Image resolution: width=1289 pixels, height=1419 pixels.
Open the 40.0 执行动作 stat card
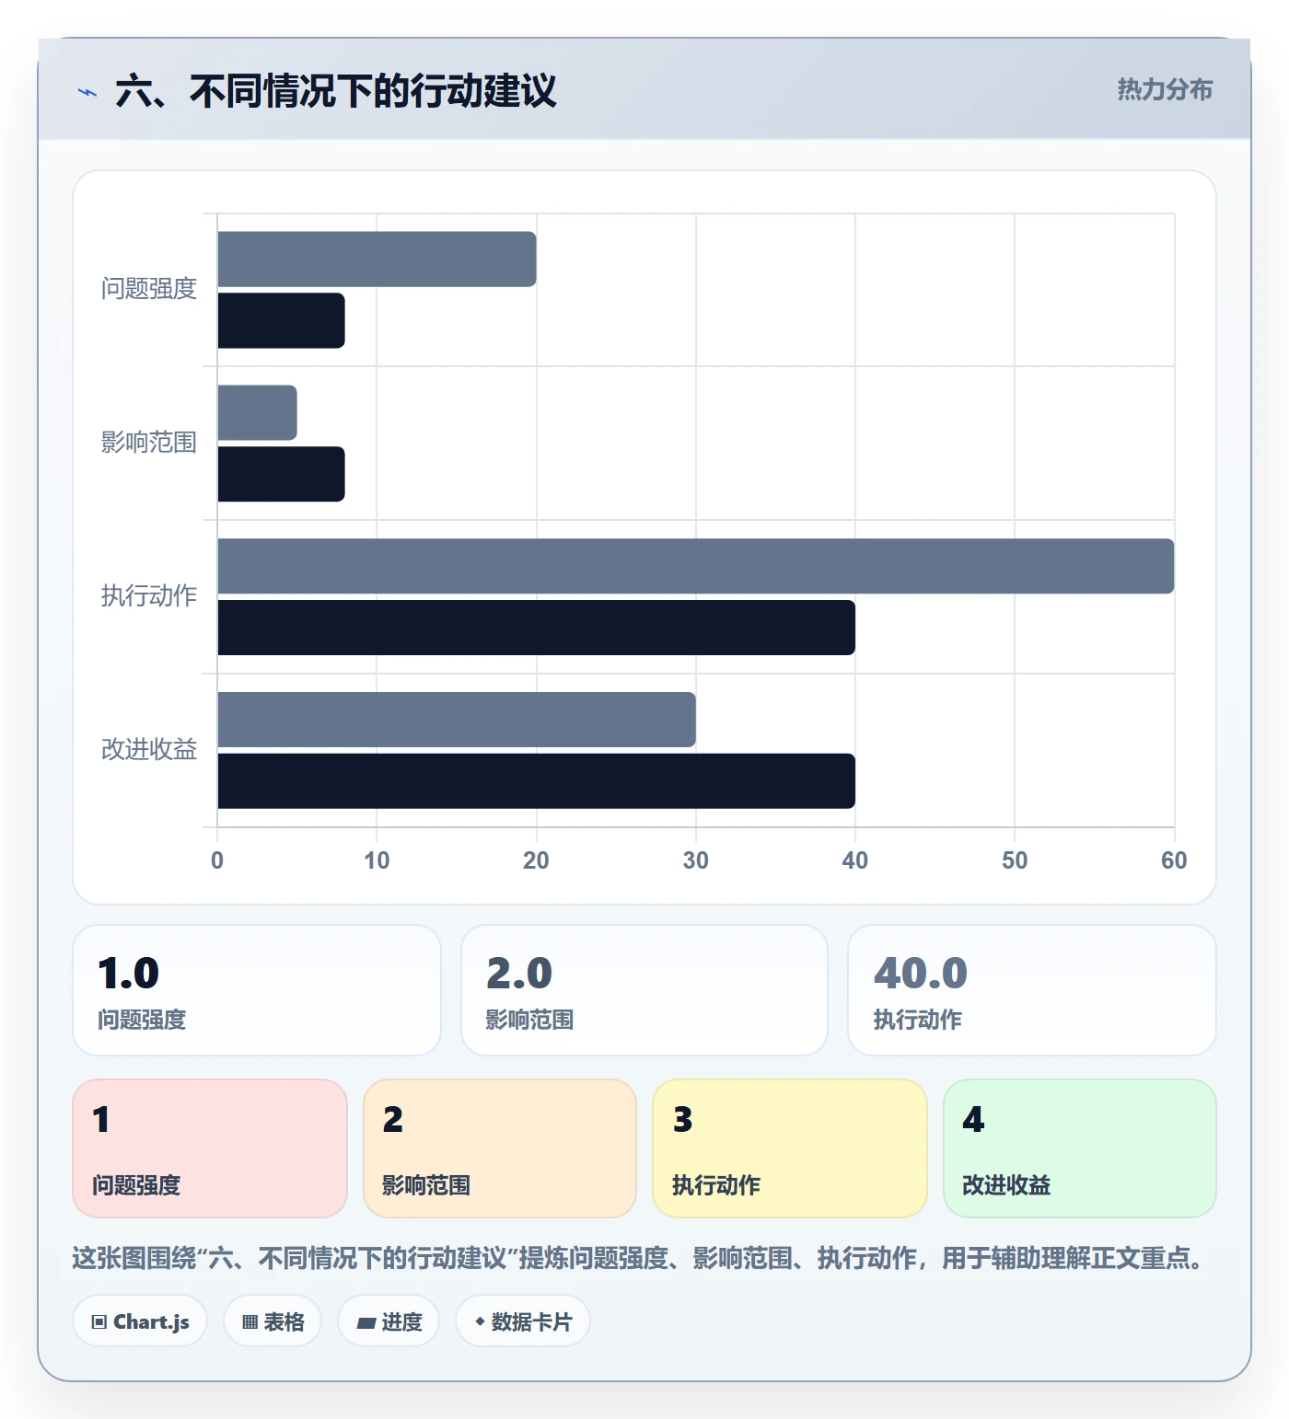(1032, 990)
